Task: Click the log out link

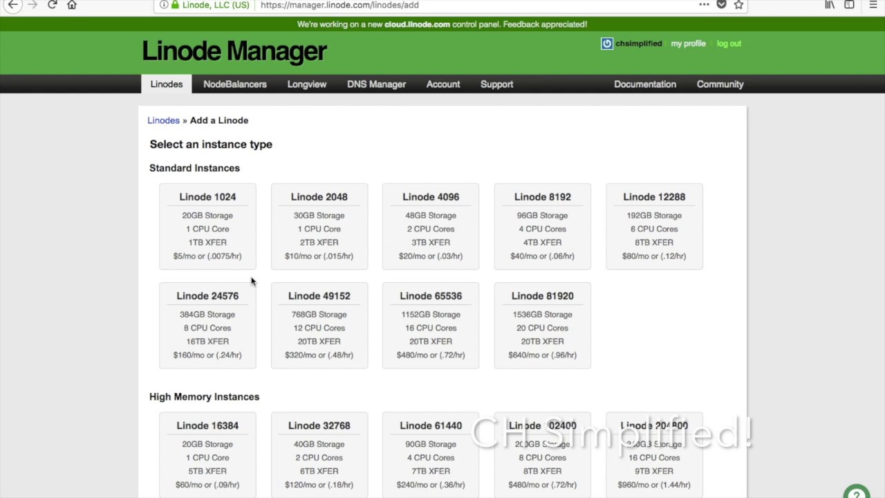Action: click(x=729, y=44)
